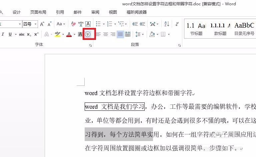The height and width of the screenshot is (157, 256).
Task: Toggle superscript formatting
Action: 36,34
